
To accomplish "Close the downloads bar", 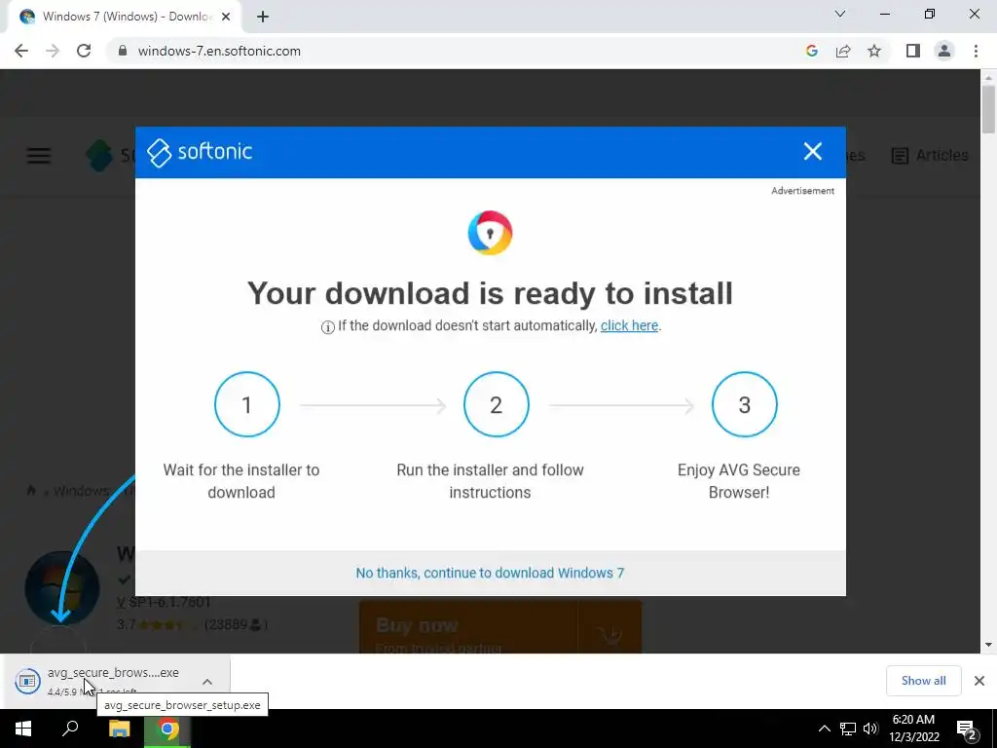I will [979, 681].
